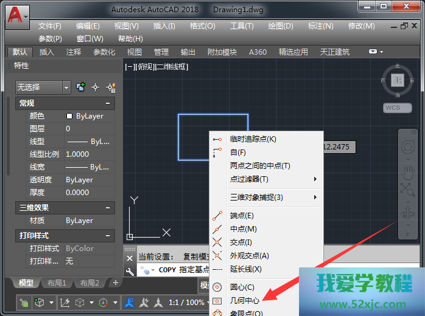Viewport: 425px width, 316px height.
Task: Click the AutoCAD application menu logo
Action: pos(18,15)
